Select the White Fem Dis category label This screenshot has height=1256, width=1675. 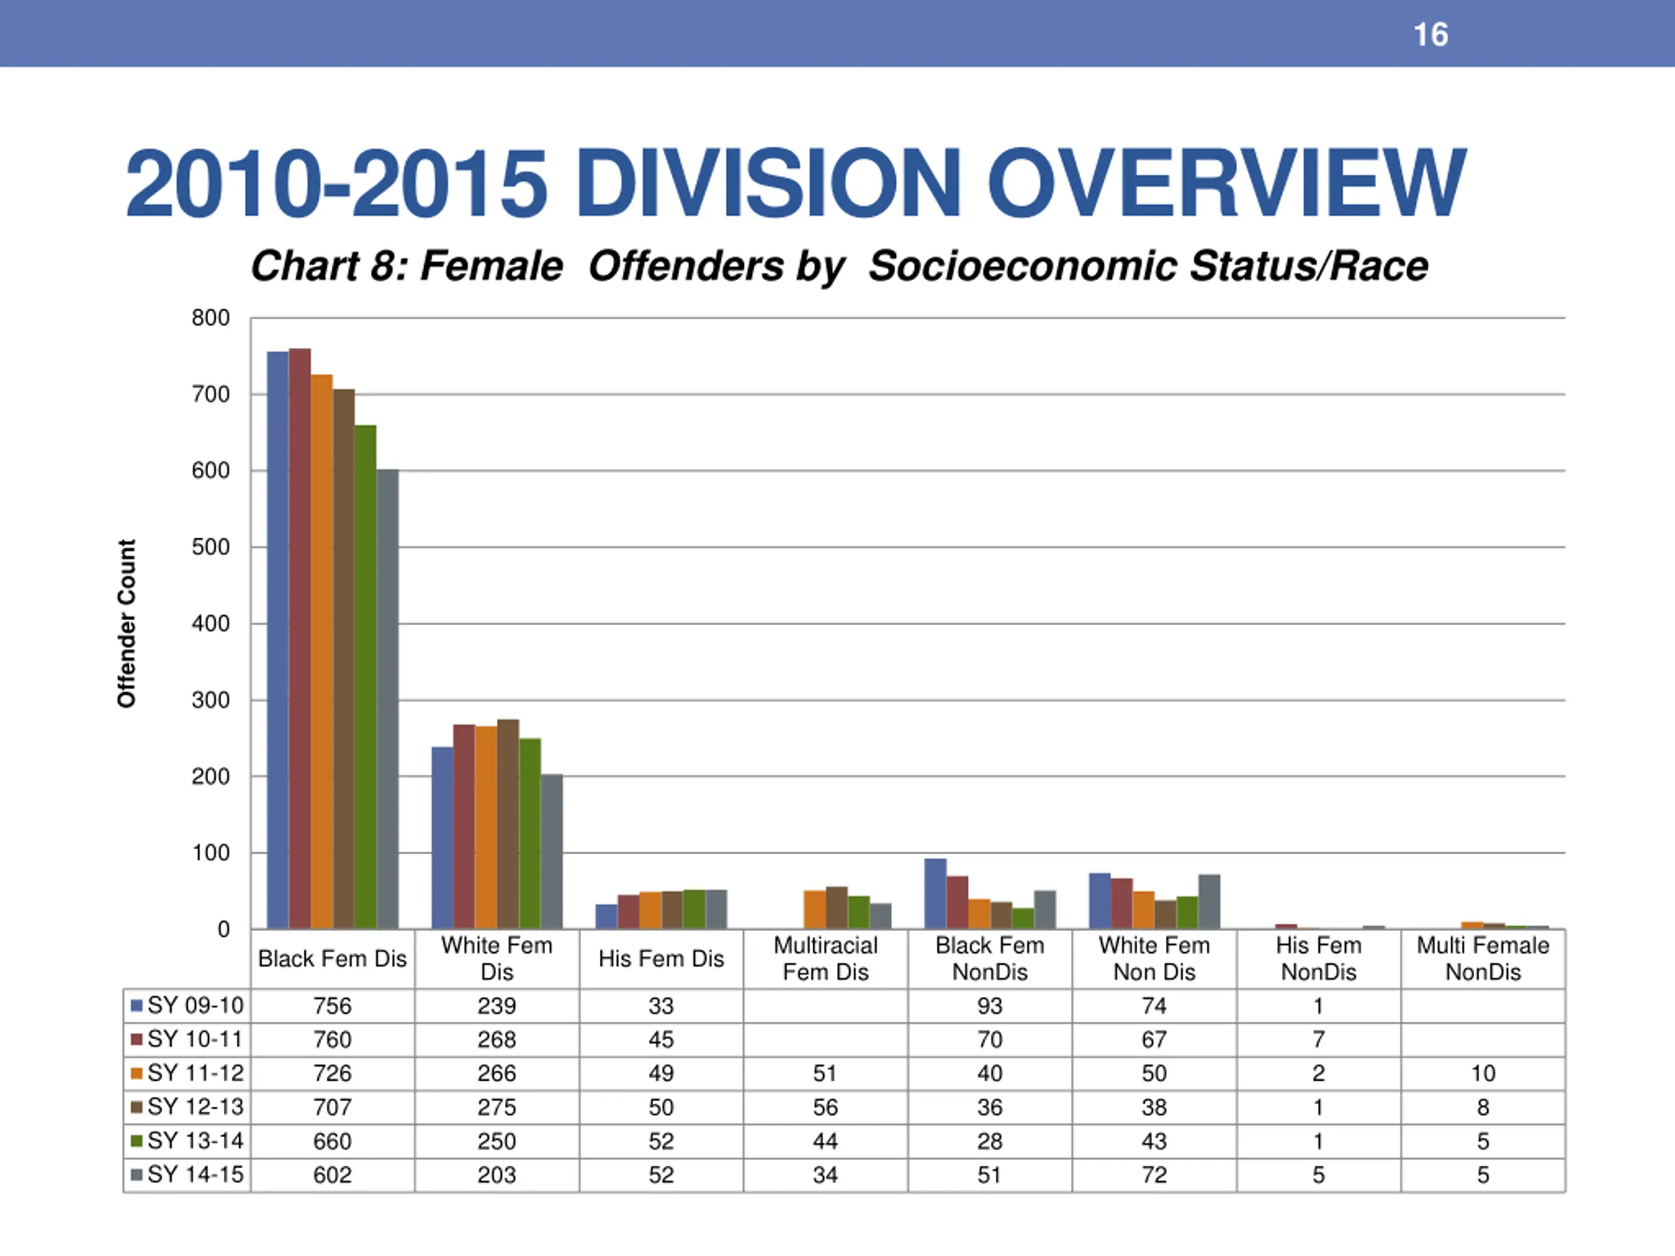[x=497, y=958]
